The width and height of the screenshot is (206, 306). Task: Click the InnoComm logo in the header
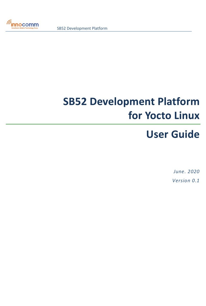click(23, 24)
